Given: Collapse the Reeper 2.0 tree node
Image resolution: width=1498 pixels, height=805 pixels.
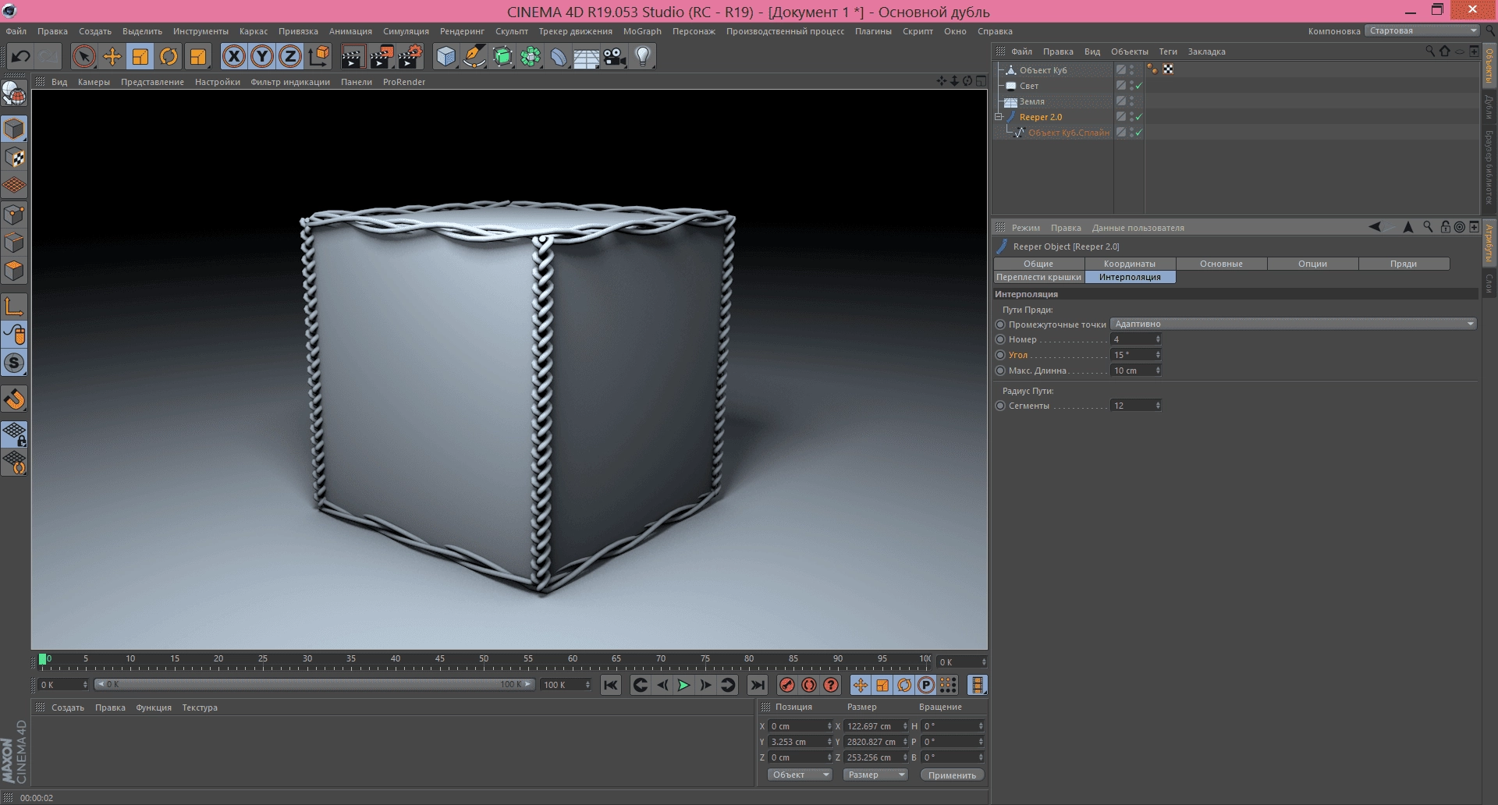Looking at the screenshot, I should click(999, 117).
